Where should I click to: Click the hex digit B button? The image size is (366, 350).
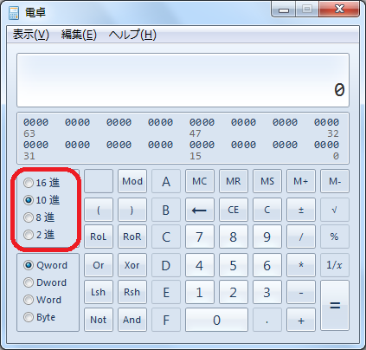tap(166, 210)
